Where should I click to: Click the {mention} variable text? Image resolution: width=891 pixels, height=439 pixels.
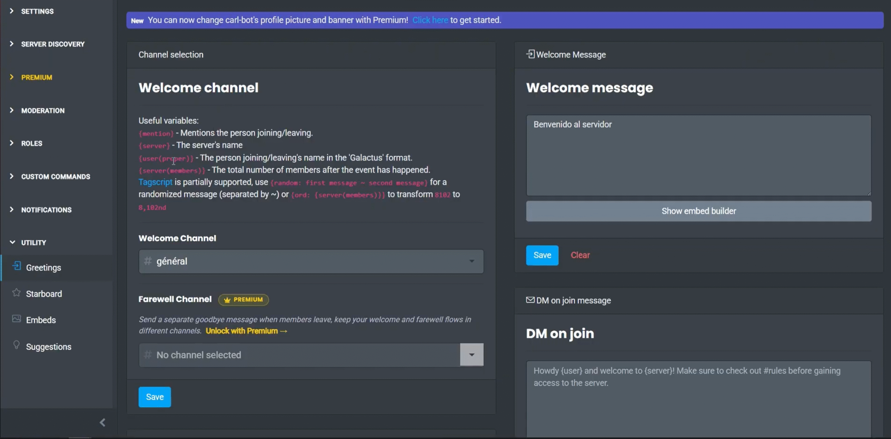(x=156, y=133)
